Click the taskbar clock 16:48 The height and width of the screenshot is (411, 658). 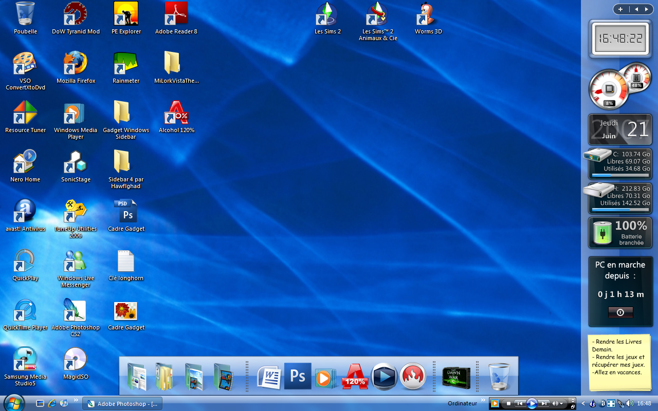[x=644, y=403]
